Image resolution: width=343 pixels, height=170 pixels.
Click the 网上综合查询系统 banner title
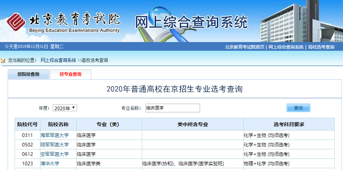[191, 22]
